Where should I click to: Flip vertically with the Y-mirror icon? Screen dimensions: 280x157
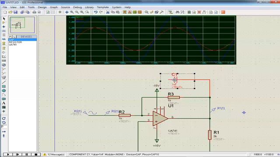tap(4, 136)
